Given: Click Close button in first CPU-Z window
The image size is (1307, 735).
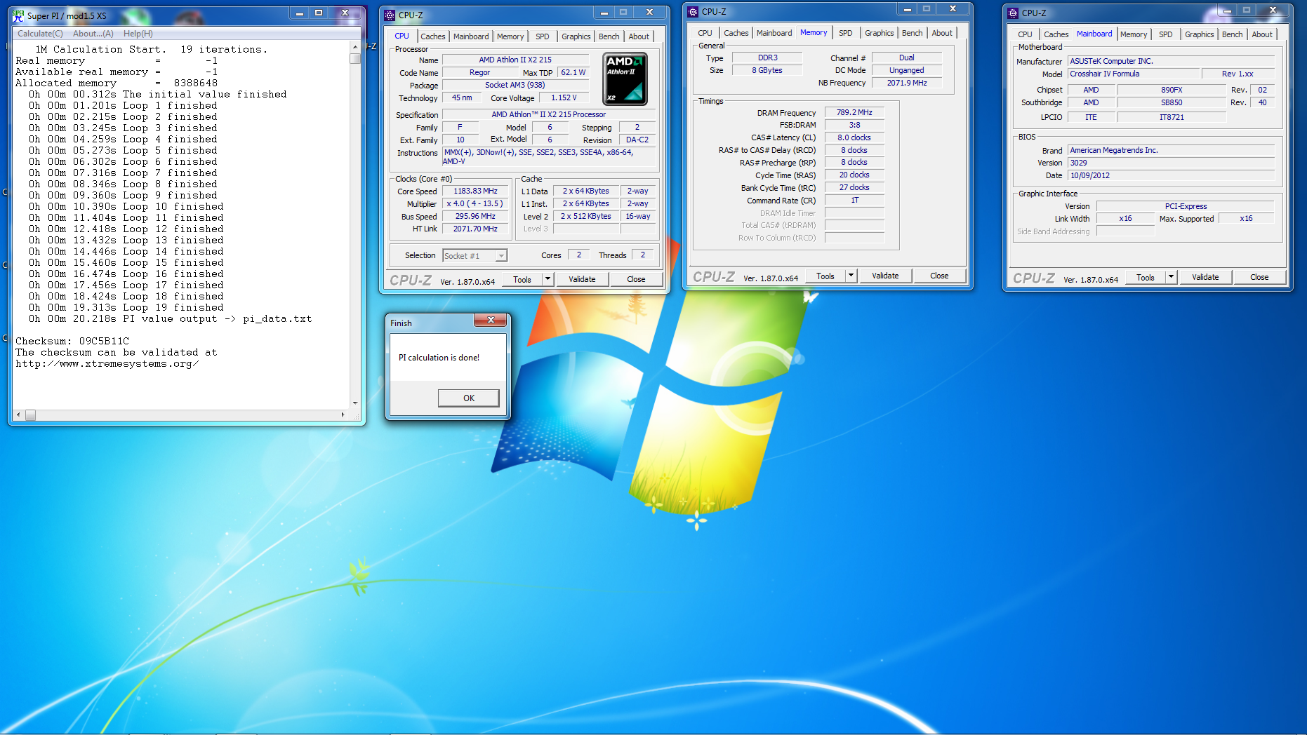Looking at the screenshot, I should click(x=636, y=279).
